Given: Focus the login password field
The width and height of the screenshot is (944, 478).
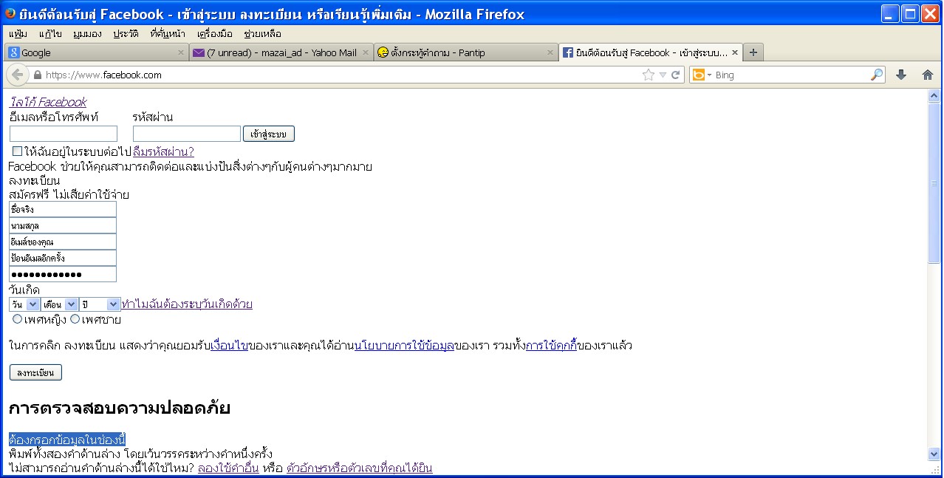Looking at the screenshot, I should coord(187,134).
